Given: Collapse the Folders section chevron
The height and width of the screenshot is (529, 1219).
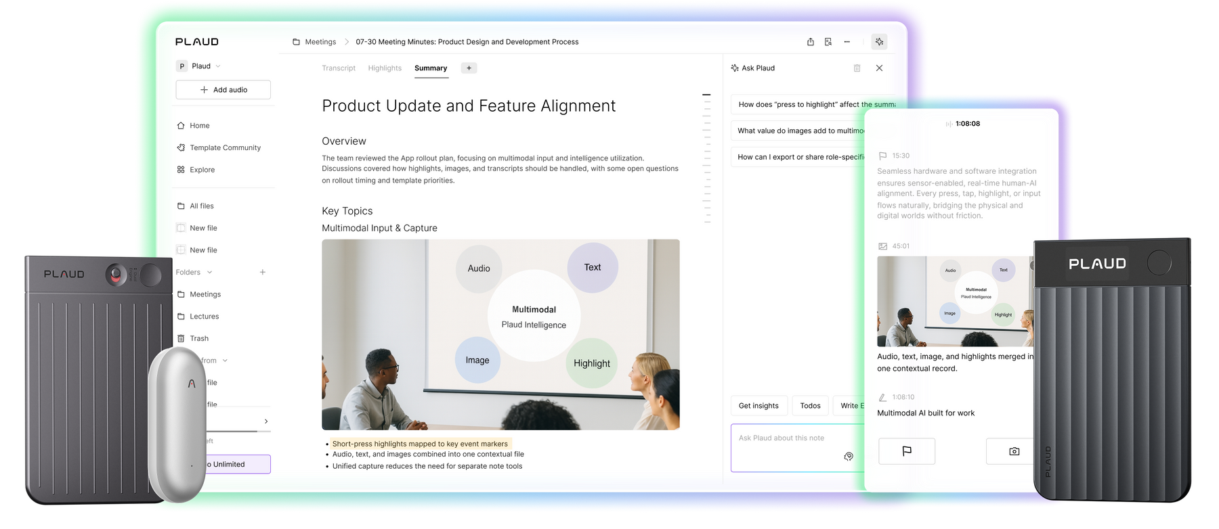Looking at the screenshot, I should tap(209, 273).
